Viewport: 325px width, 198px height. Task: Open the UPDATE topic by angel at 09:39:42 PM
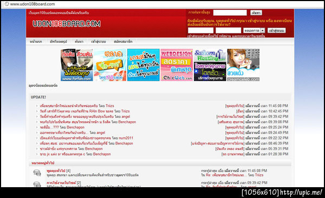pyautogui.click(x=77, y=117)
